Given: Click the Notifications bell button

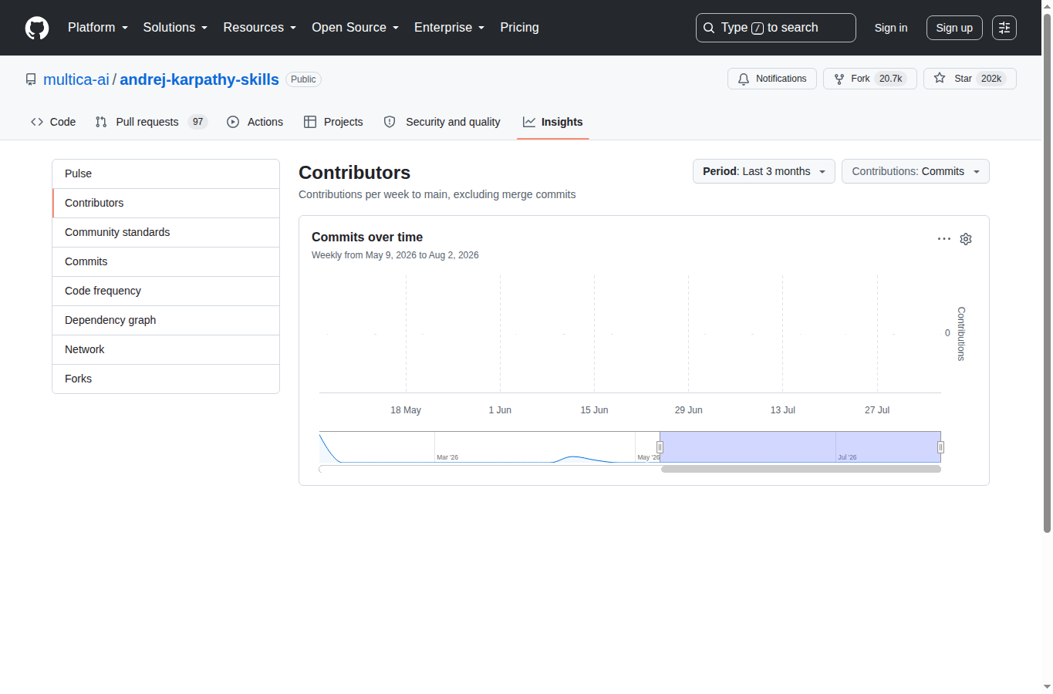Looking at the screenshot, I should [x=771, y=79].
